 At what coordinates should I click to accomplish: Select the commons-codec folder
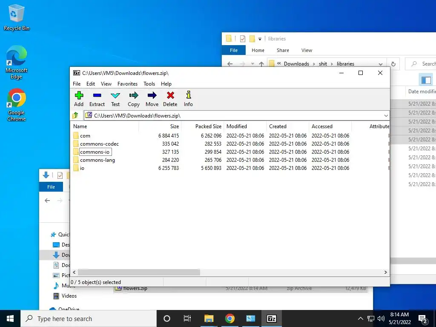(x=99, y=144)
